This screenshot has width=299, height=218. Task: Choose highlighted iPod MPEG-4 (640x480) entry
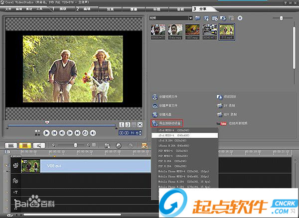pos(184,135)
